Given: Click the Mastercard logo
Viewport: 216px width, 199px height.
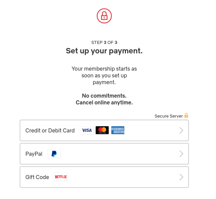Looking at the screenshot, I should [x=102, y=130].
